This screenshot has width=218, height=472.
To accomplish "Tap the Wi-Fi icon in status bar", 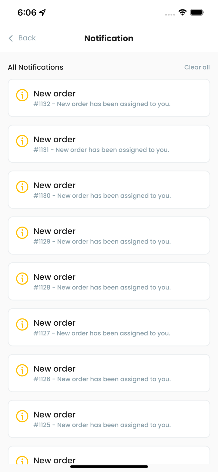I will click(183, 13).
